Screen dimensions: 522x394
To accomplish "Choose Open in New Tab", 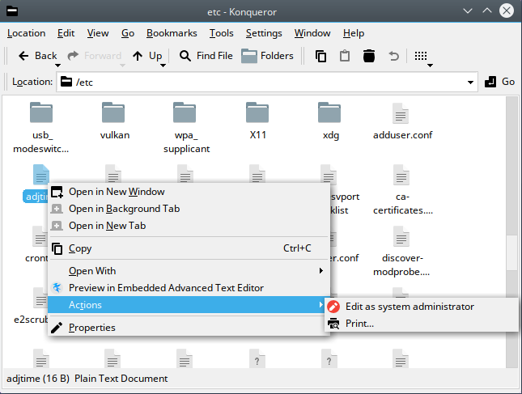I will tap(189, 226).
